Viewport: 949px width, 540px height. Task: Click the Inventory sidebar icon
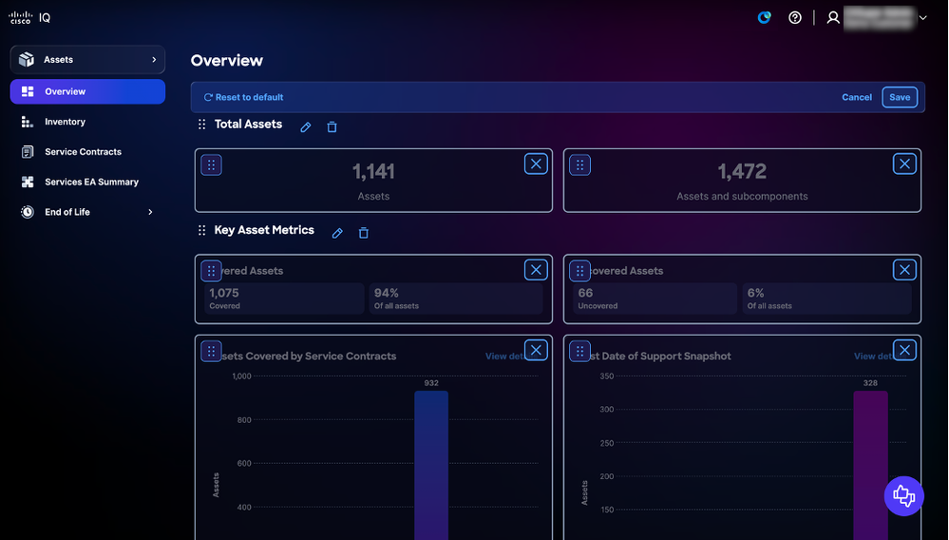click(x=28, y=122)
